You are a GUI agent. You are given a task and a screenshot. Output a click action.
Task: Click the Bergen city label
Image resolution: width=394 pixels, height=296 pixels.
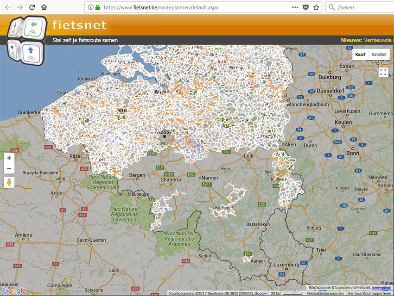click(137, 175)
